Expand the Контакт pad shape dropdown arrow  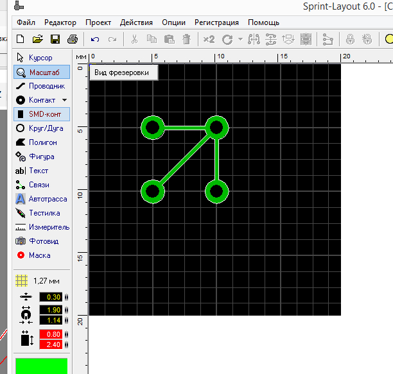pos(65,100)
